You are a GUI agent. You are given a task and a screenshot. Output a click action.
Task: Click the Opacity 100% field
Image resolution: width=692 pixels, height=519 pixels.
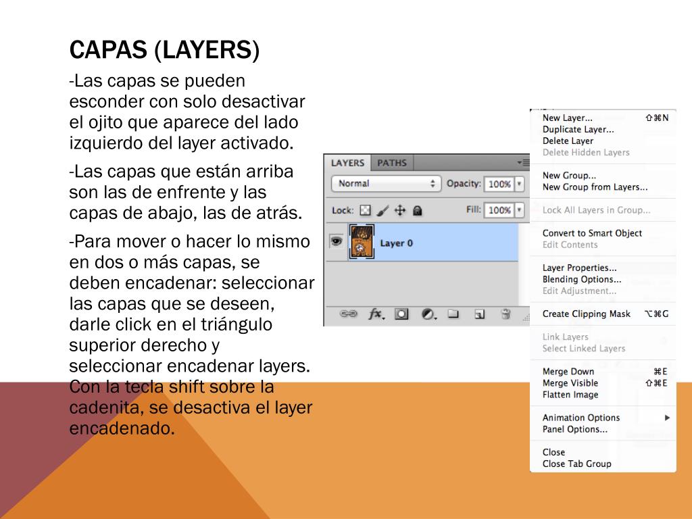tap(499, 184)
